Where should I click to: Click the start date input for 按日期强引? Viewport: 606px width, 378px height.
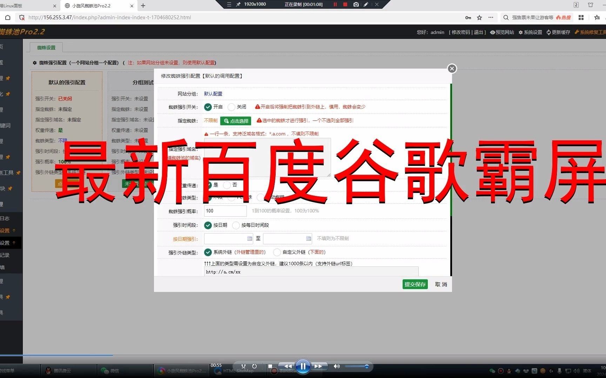click(228, 239)
